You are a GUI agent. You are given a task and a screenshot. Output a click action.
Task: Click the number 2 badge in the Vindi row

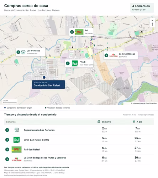(7, 140)
